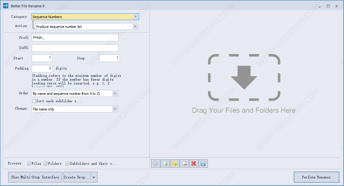Click the Create Drop... button

click(77, 177)
